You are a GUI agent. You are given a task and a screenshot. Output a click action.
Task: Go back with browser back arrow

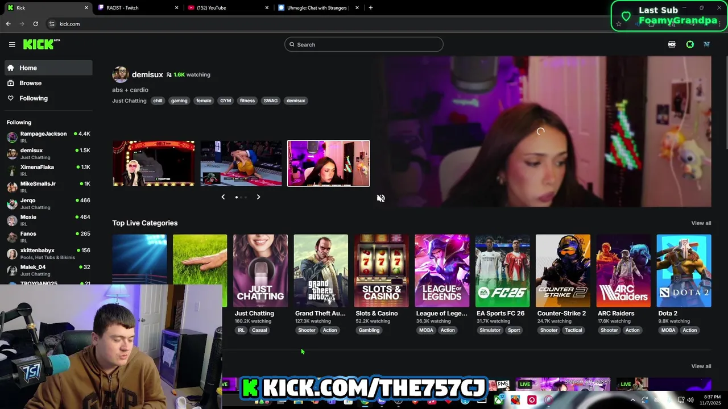click(8, 24)
